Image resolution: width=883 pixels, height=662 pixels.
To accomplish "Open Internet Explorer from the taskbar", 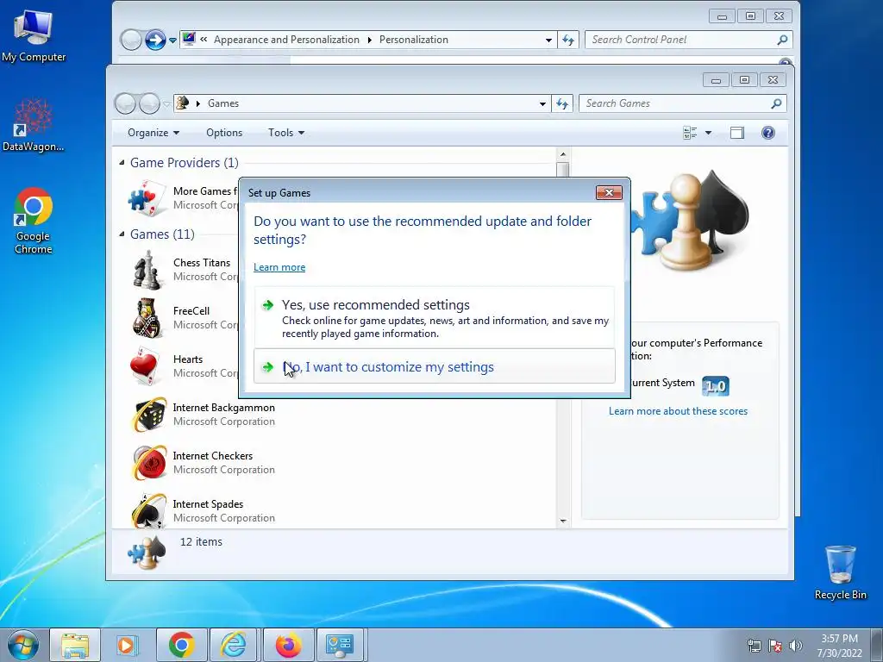I will [x=234, y=645].
